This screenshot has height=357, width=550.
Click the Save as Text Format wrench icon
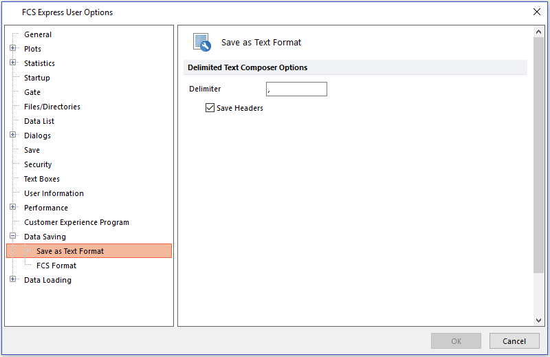202,43
